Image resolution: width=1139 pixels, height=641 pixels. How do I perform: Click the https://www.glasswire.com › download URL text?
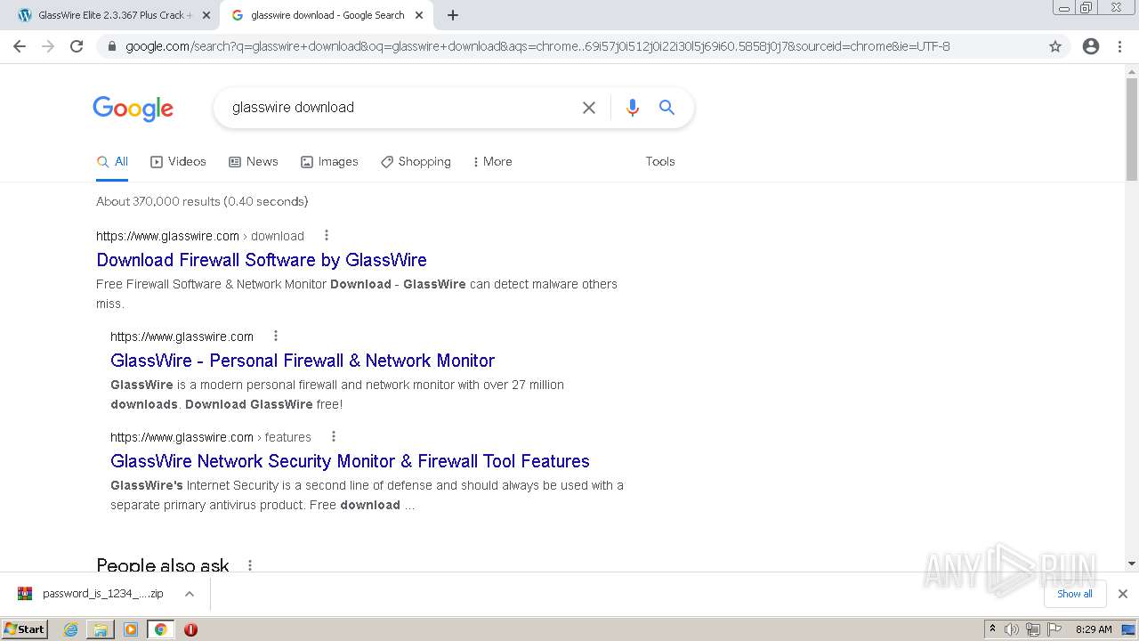tap(200, 236)
